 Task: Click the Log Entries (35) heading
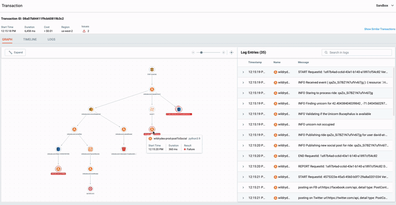[x=253, y=52]
